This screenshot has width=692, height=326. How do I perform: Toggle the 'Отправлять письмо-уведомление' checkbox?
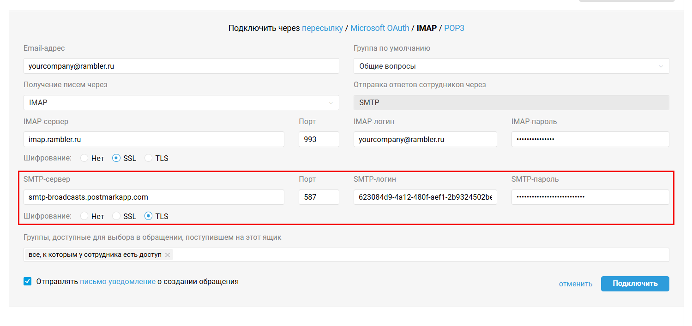click(x=28, y=281)
